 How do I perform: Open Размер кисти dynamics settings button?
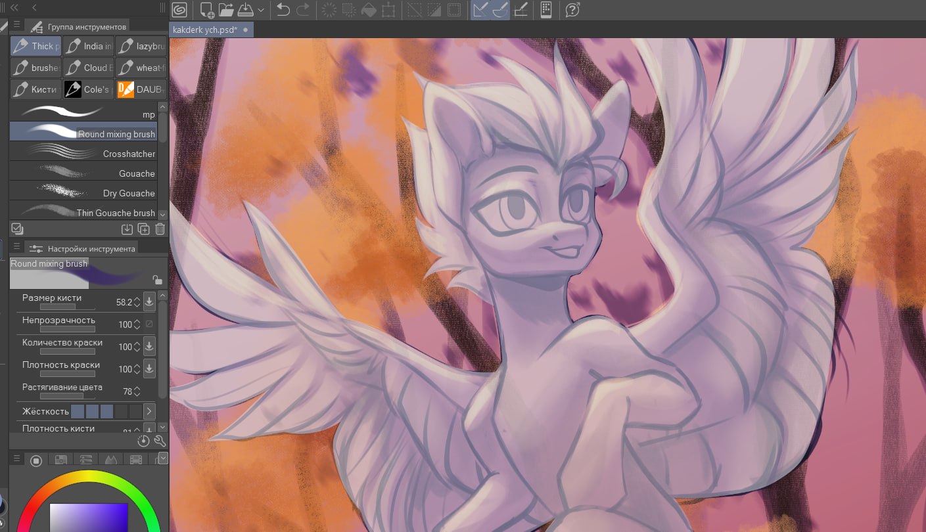click(149, 302)
